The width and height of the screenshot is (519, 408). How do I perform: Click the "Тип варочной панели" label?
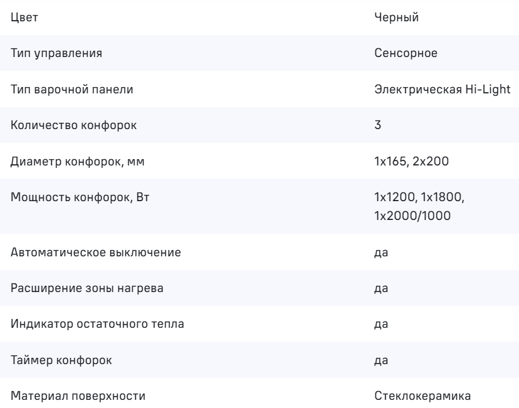(71, 90)
